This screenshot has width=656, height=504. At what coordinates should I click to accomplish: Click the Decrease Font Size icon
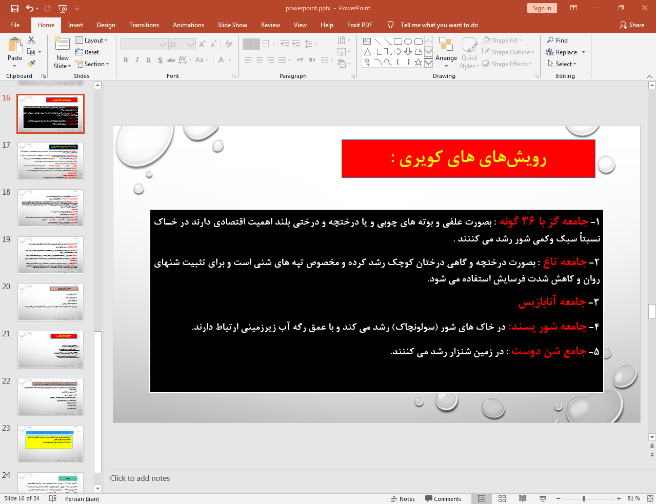213,45
